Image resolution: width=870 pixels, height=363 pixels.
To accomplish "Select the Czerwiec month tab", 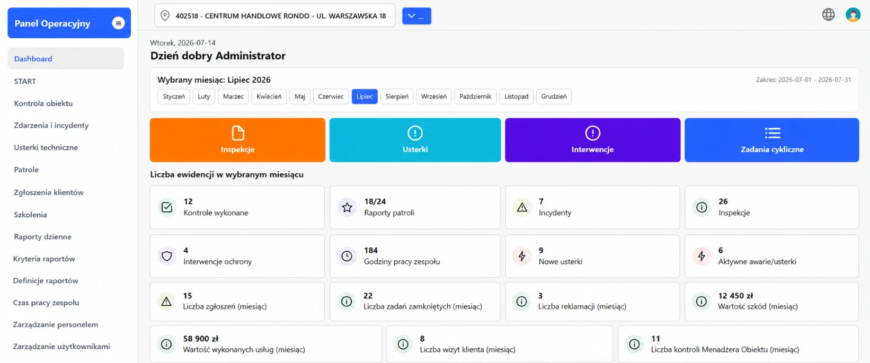I will click(x=331, y=96).
